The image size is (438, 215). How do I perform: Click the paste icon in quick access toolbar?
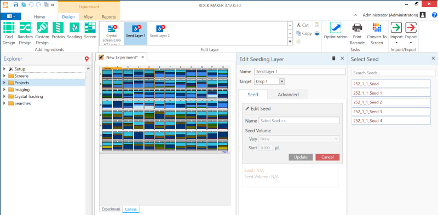click(x=46, y=4)
